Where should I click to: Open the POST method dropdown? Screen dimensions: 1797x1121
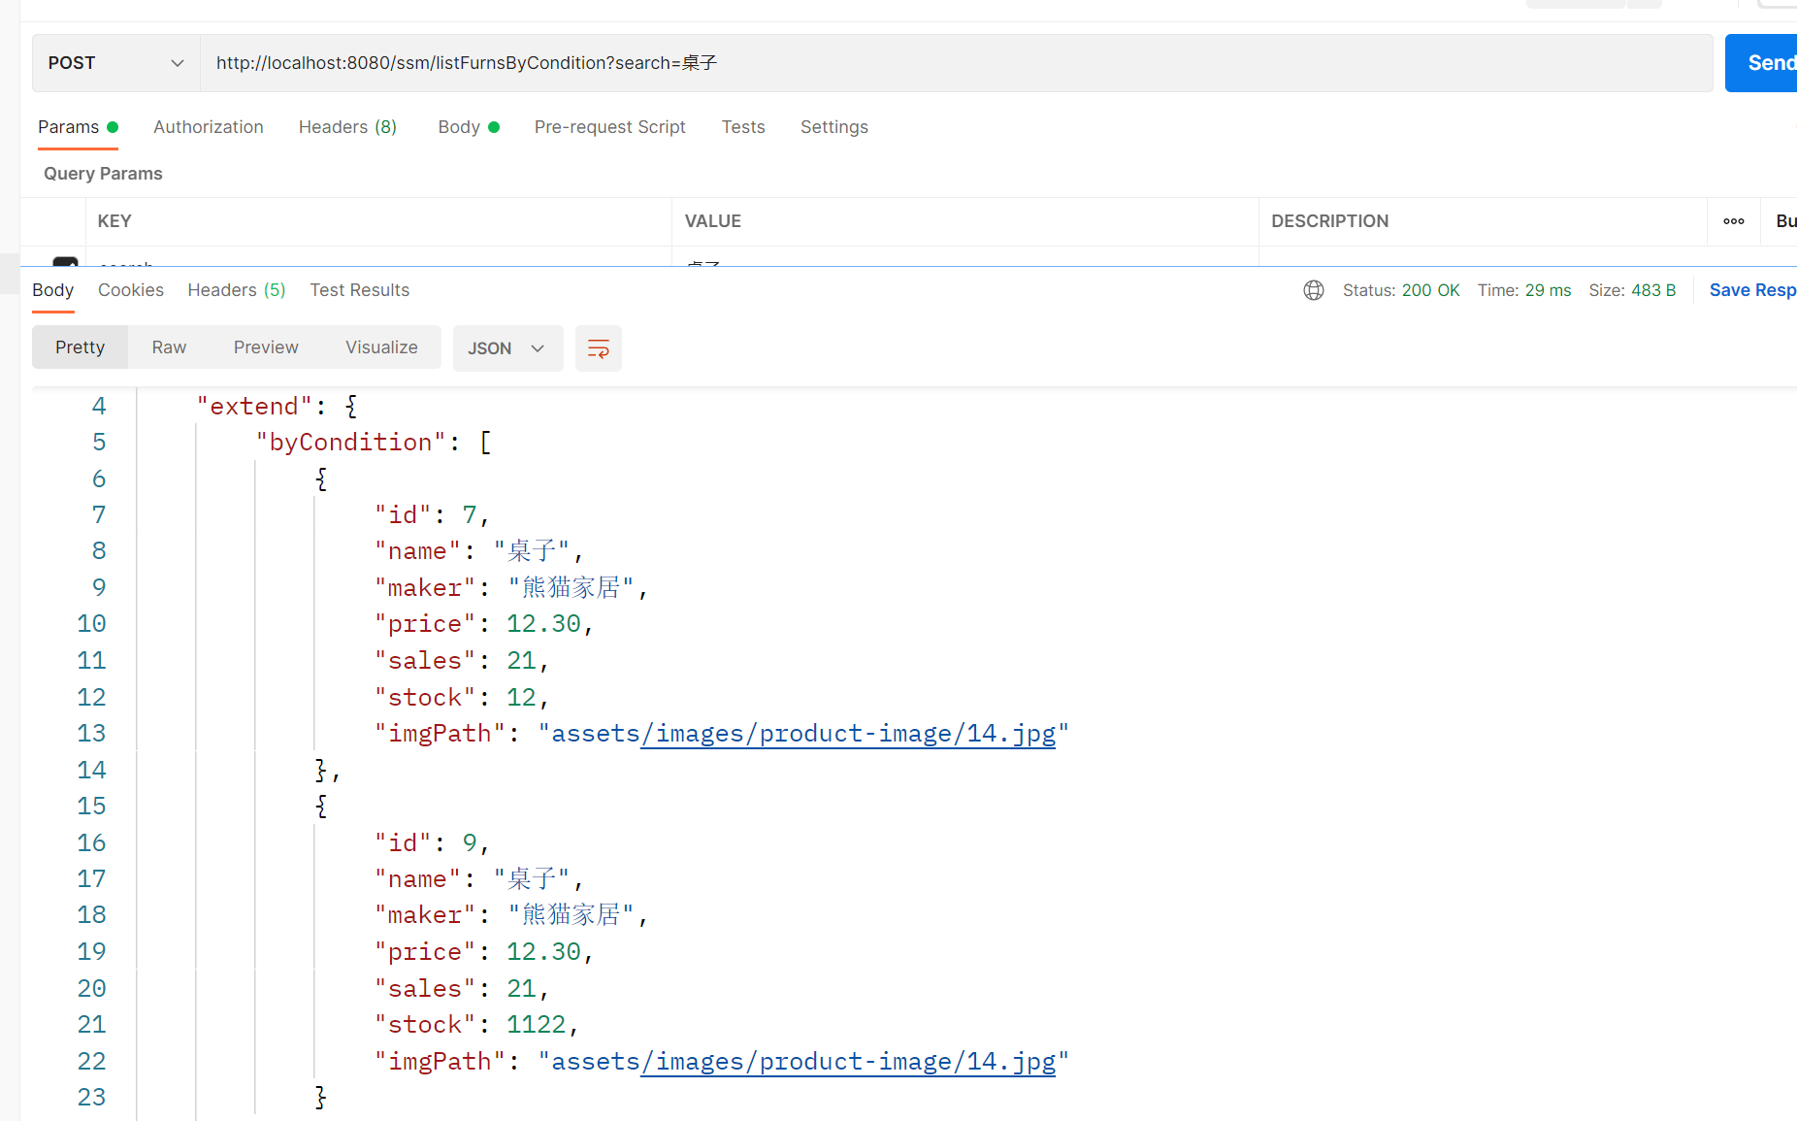pyautogui.click(x=116, y=63)
